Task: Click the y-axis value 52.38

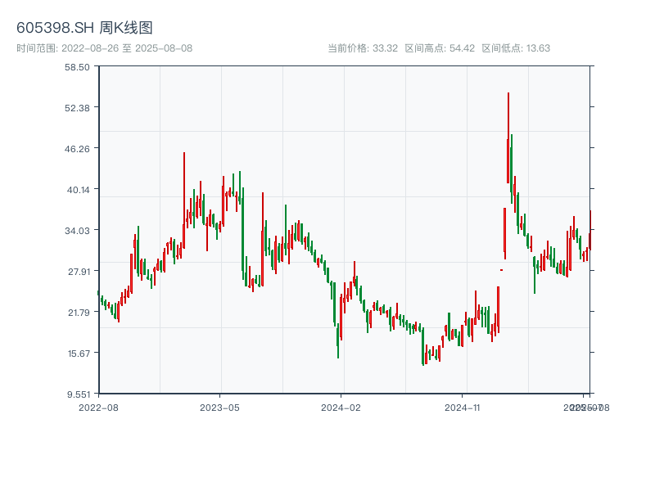Action: pyautogui.click(x=77, y=108)
